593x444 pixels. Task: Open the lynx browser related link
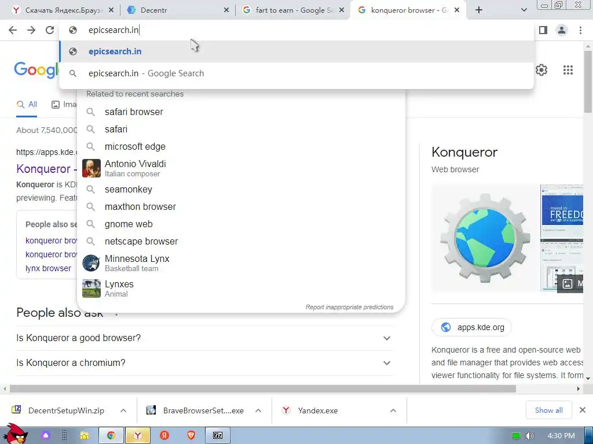(x=48, y=268)
